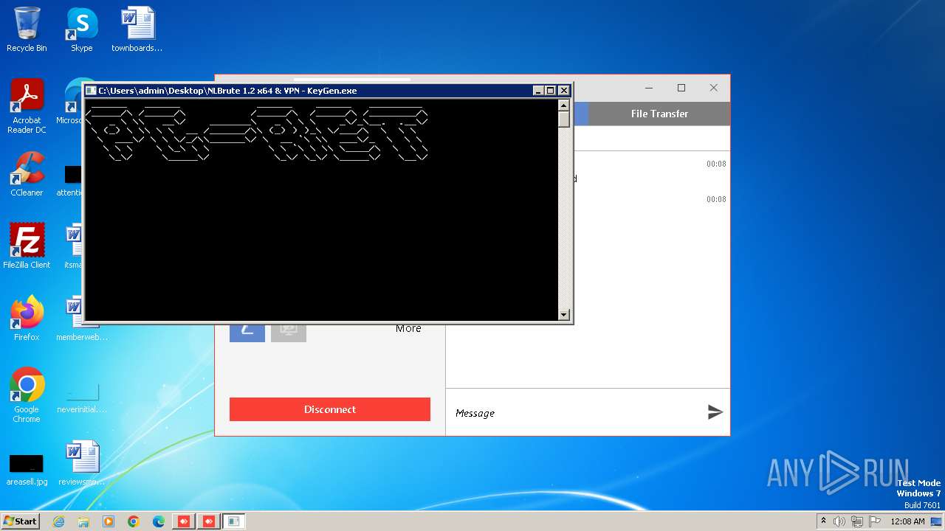Screen dimensions: 945x531
Task: Click the red Disconnect button
Action: (x=330, y=409)
